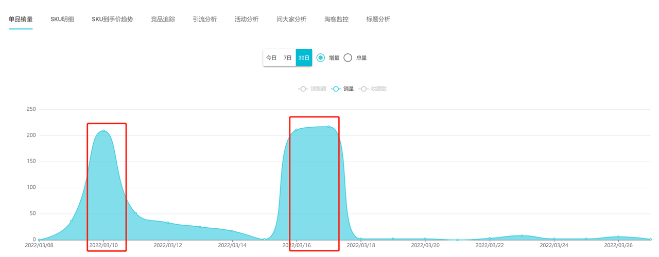This screenshot has height=257, width=659.
Task: Click the 2022/03/23 chart data point
Action: coord(522,236)
